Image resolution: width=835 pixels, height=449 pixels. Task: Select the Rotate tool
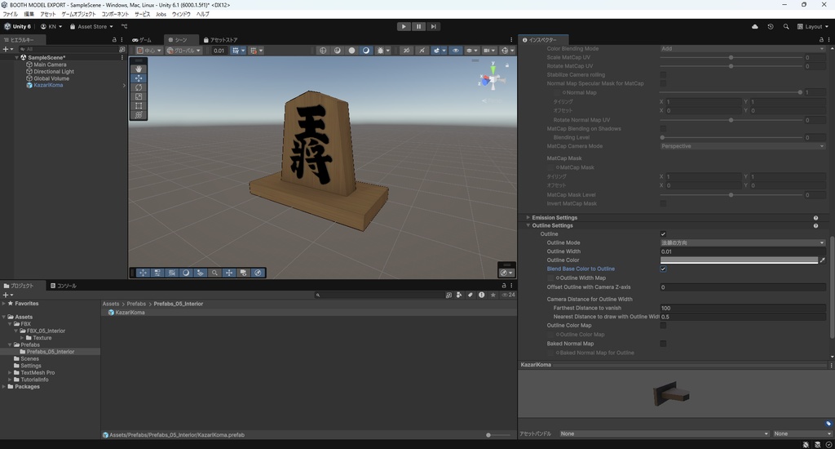point(139,87)
